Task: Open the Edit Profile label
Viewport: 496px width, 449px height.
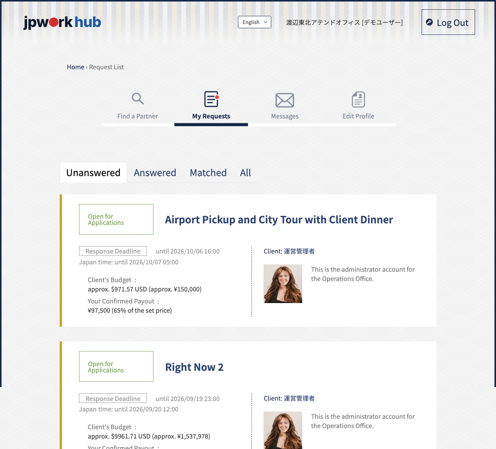Action: click(358, 116)
